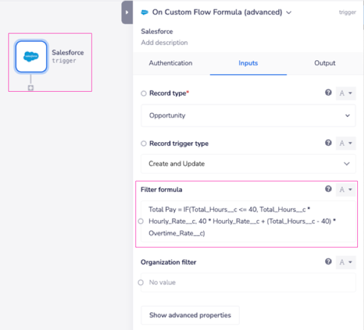
Task: Open the Opportunity record type dropdown
Action: pyautogui.click(x=248, y=115)
